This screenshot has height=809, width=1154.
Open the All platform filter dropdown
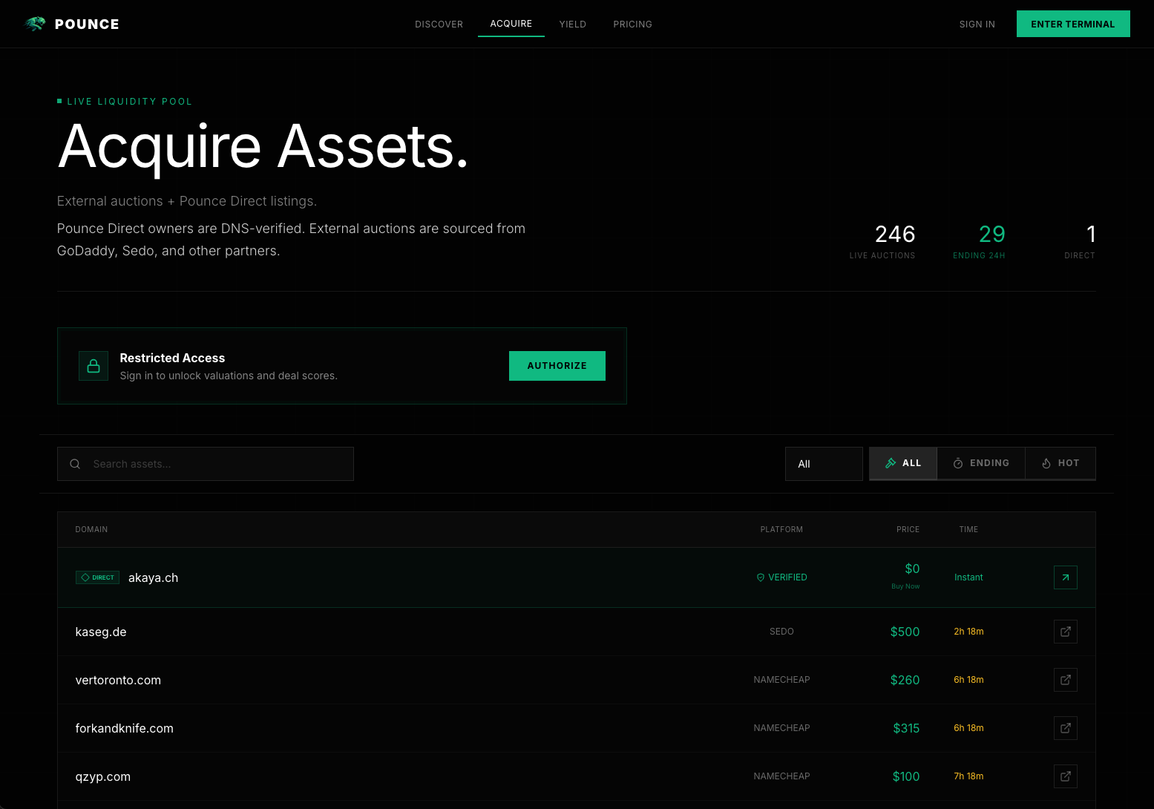coord(824,464)
